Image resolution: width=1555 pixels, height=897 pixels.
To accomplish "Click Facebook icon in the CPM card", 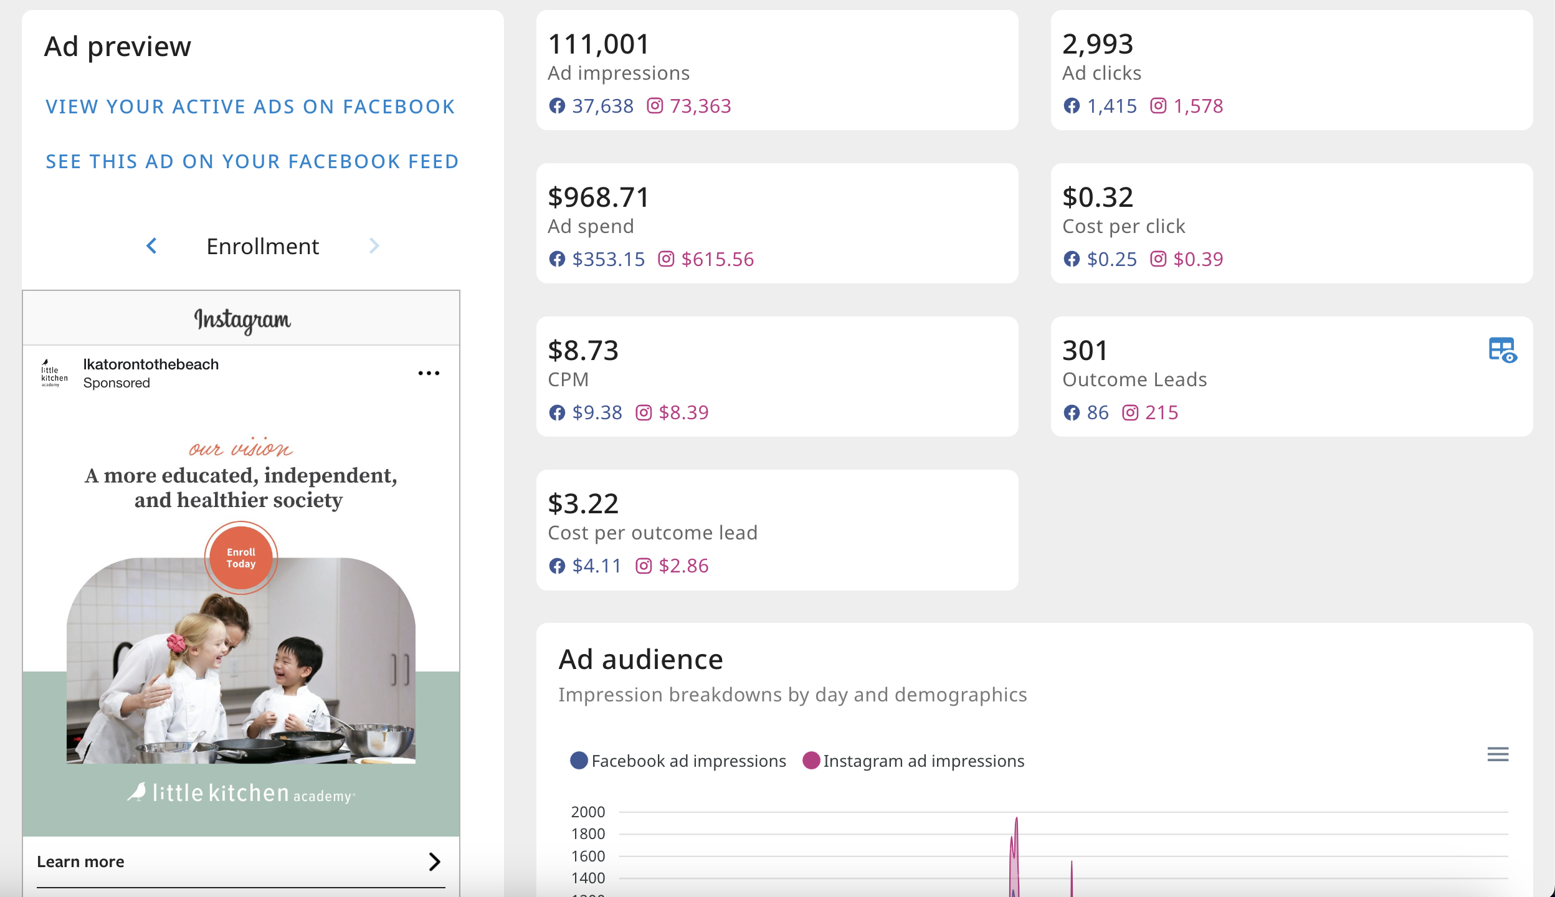I will (x=557, y=412).
